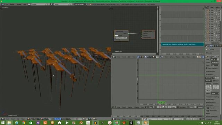Open the Cycles Render engine dropdown
The height and width of the screenshot is (125, 222).
point(81,4)
